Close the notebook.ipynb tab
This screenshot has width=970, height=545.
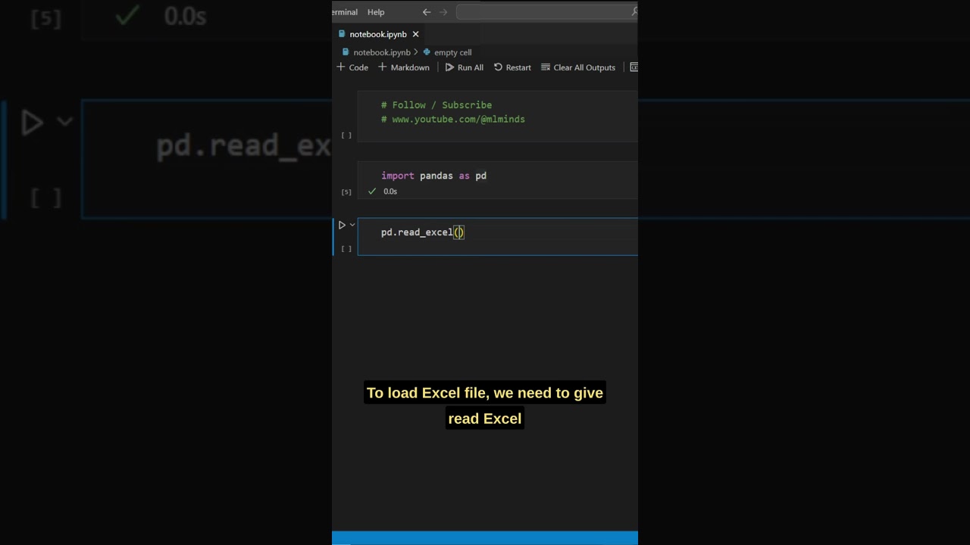point(415,34)
